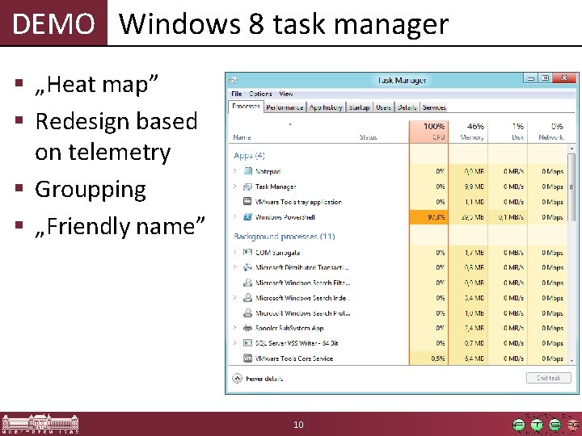The width and height of the screenshot is (582, 436).
Task: Switch to the Services tab
Action: (x=434, y=107)
